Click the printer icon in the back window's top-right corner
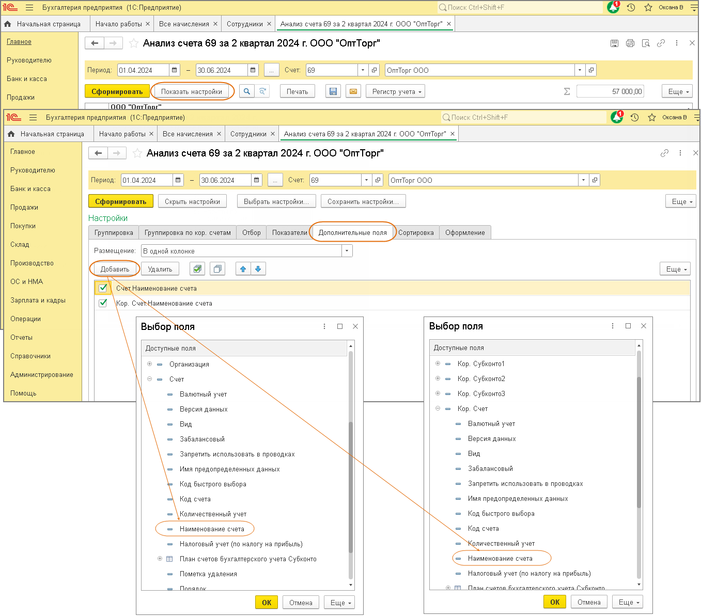 point(630,43)
